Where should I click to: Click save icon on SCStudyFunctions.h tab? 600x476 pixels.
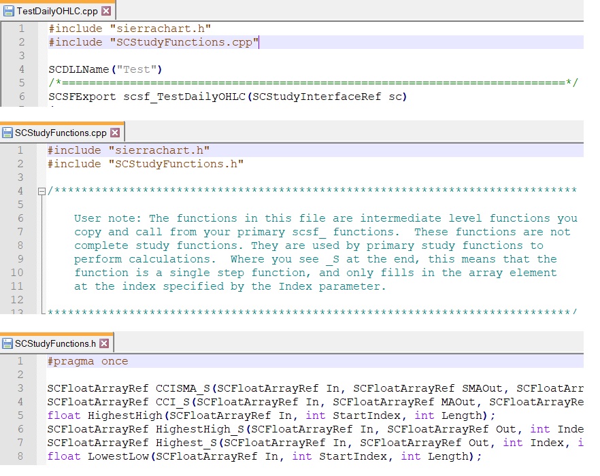pyautogui.click(x=7, y=343)
